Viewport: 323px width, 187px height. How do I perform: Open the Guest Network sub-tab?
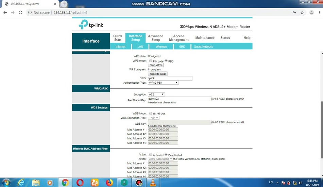[203, 47]
